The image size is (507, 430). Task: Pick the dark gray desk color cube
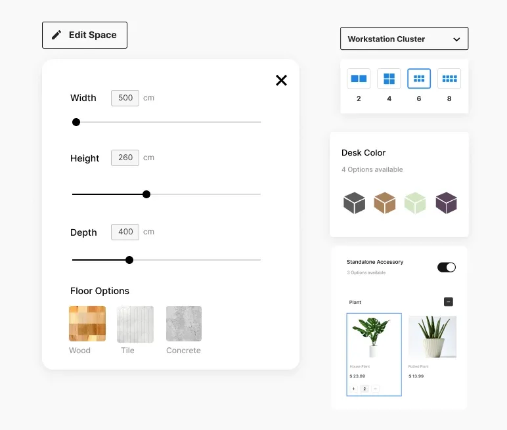coord(355,203)
